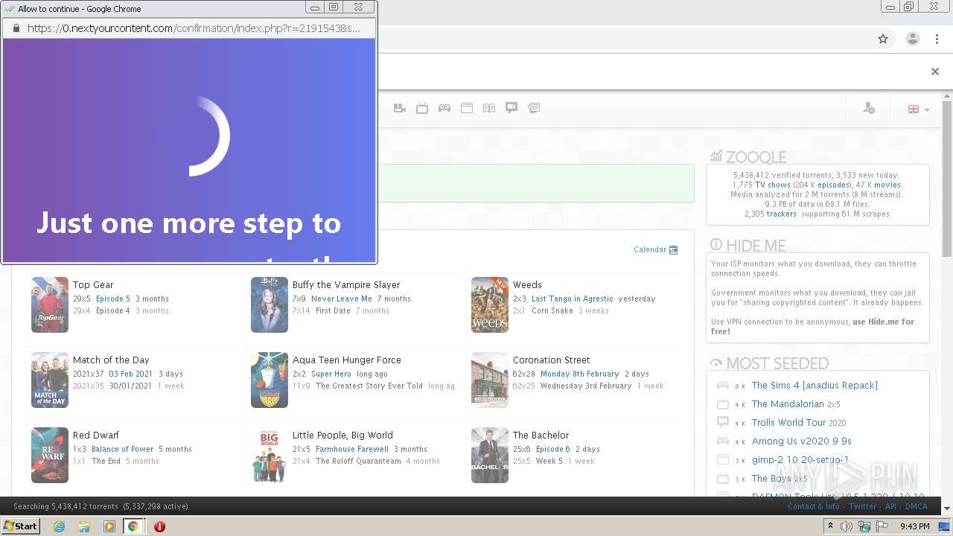Screen dimensions: 953x536
Task: Dismiss the notification bar with the X
Action: tap(935, 71)
